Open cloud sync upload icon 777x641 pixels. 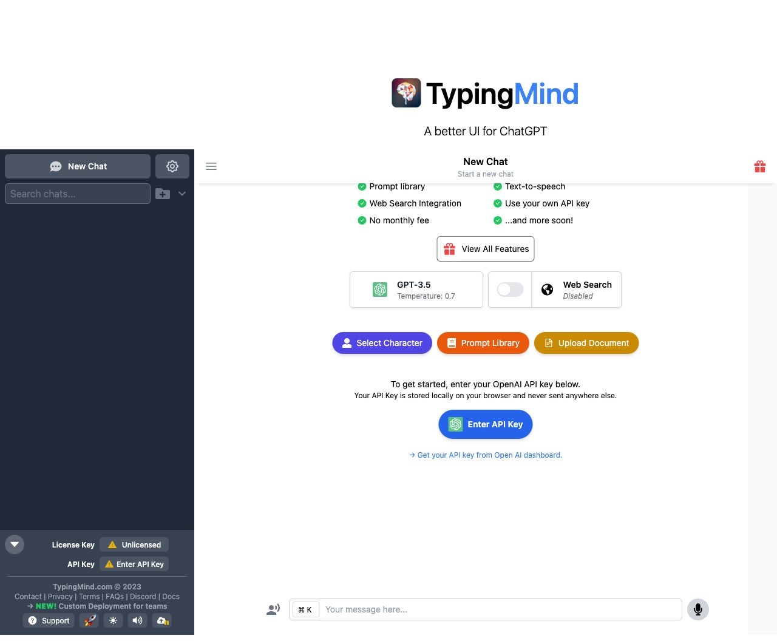tap(161, 620)
